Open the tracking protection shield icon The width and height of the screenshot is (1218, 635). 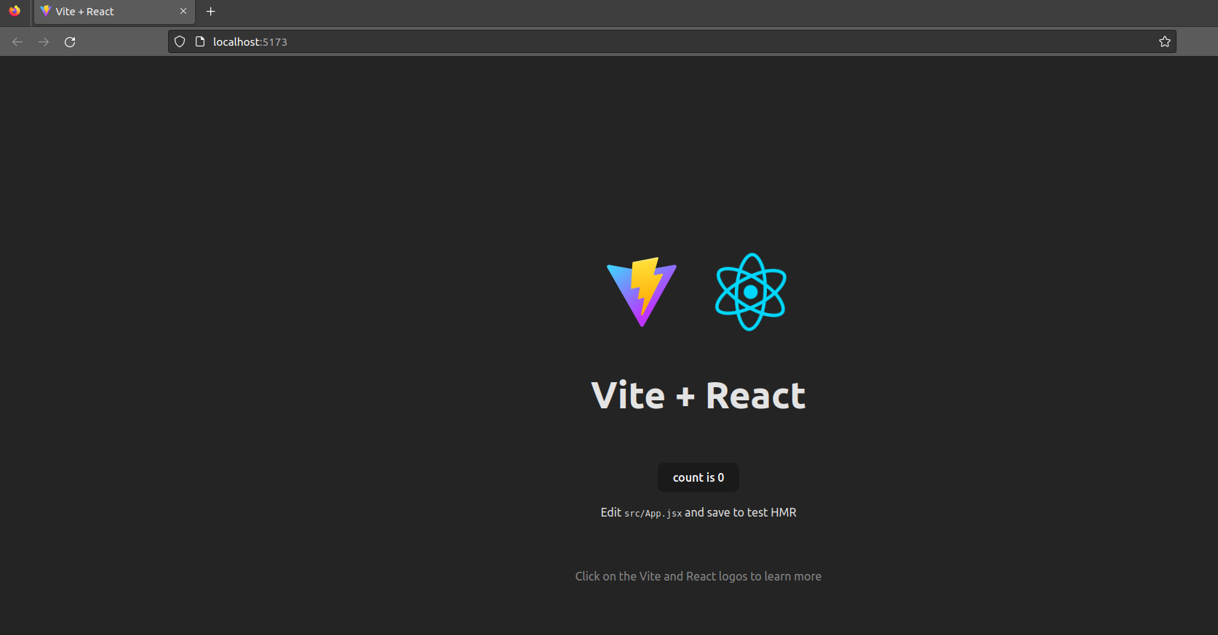pyautogui.click(x=180, y=42)
